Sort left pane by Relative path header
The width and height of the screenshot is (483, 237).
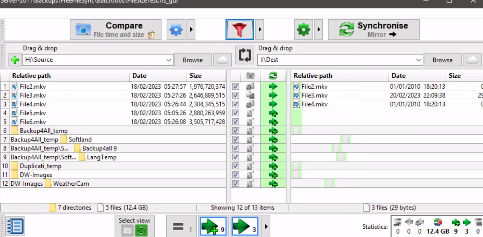click(x=70, y=76)
